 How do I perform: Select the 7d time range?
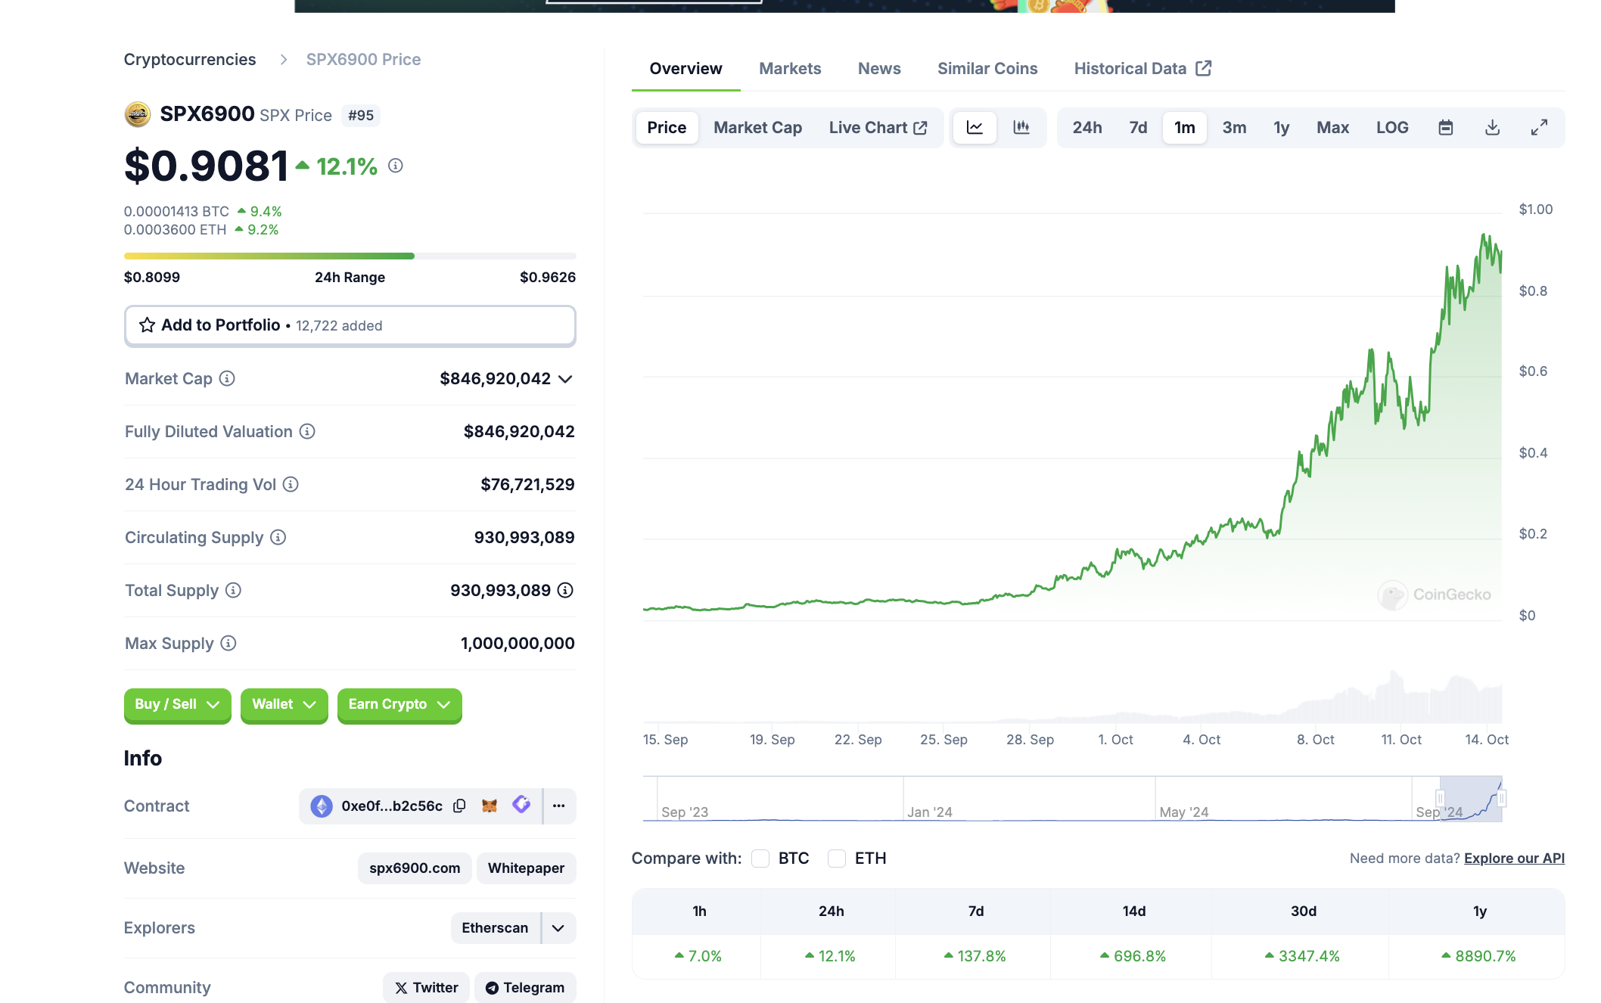point(1138,127)
